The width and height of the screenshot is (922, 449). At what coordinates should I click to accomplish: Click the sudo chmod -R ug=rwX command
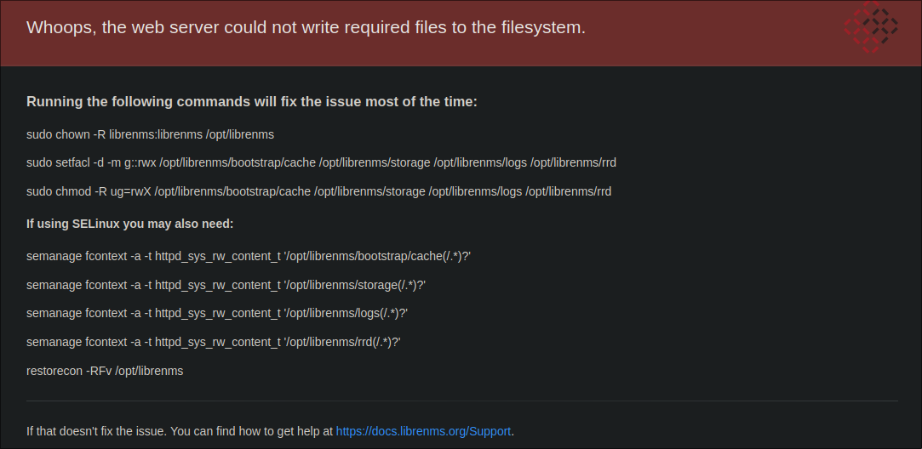[318, 191]
